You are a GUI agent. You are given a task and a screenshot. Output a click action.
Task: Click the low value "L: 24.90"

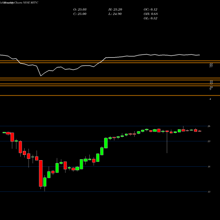[115, 14]
